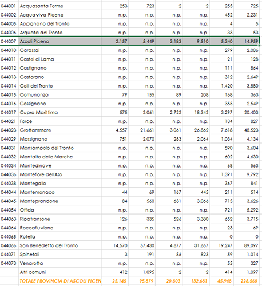Click the Montemonaco code cell 044044

pyautogui.click(x=9, y=192)
